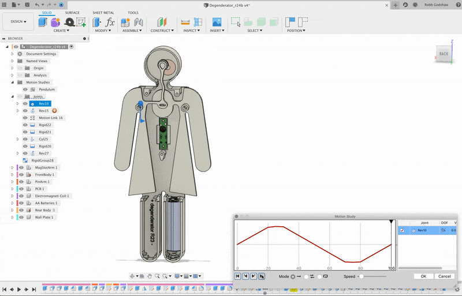Select Motion Link 16 in browser tree
The height and width of the screenshot is (296, 462).
point(51,118)
